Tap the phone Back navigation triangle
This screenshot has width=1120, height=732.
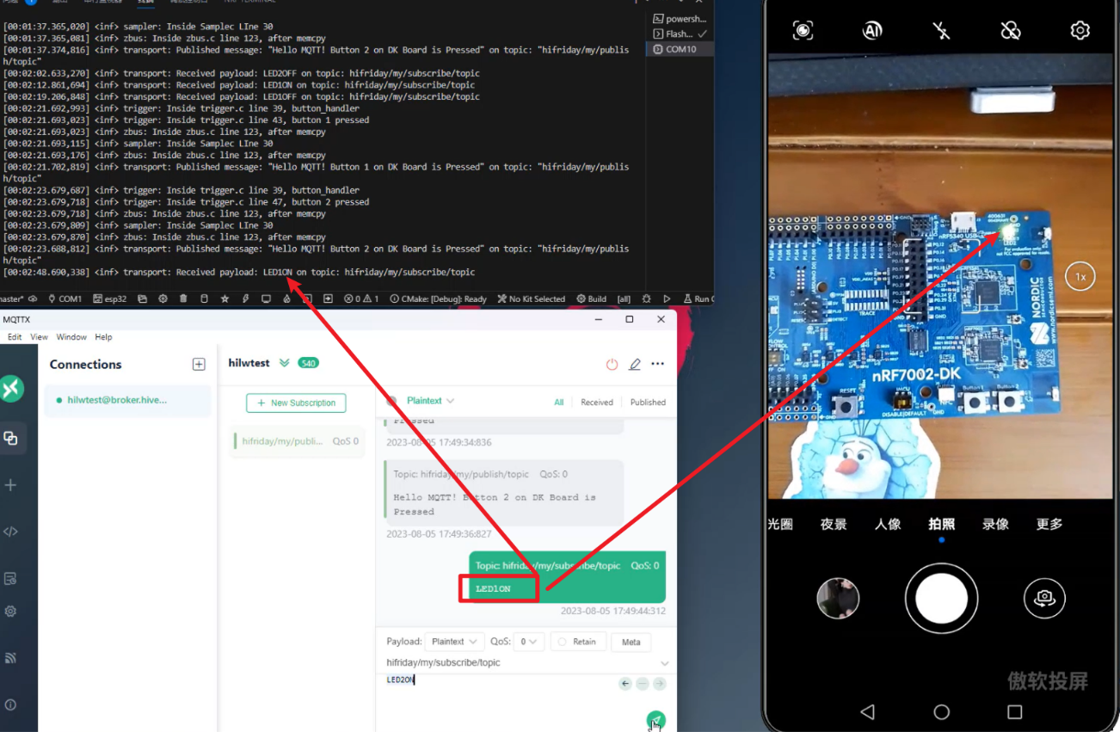(x=867, y=712)
